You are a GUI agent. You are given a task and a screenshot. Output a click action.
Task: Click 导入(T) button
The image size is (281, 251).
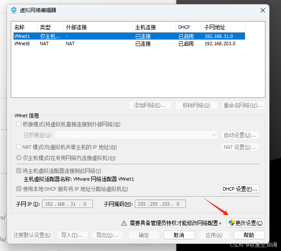[72, 235]
